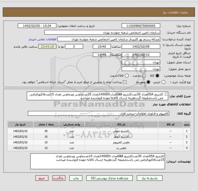Click the countdown timer 23:43:18

point(47,47)
